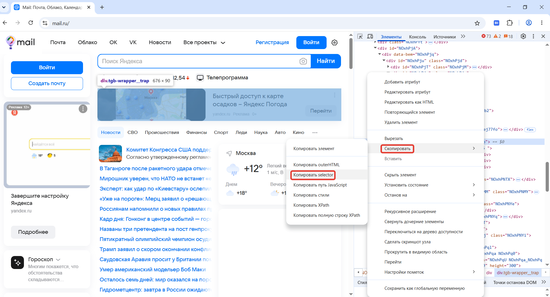Click the Телепрограмма link
Viewport: 550px width, 297px height.
coord(222,78)
